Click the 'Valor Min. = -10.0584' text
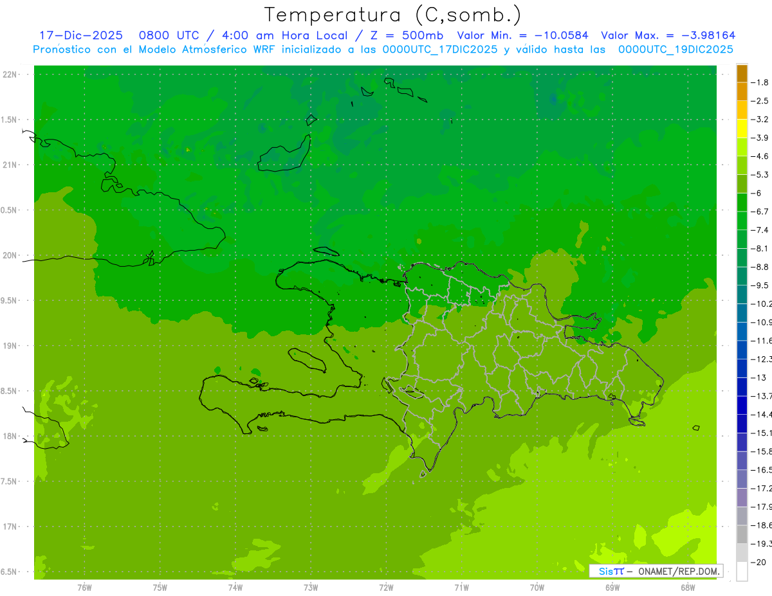 522,35
